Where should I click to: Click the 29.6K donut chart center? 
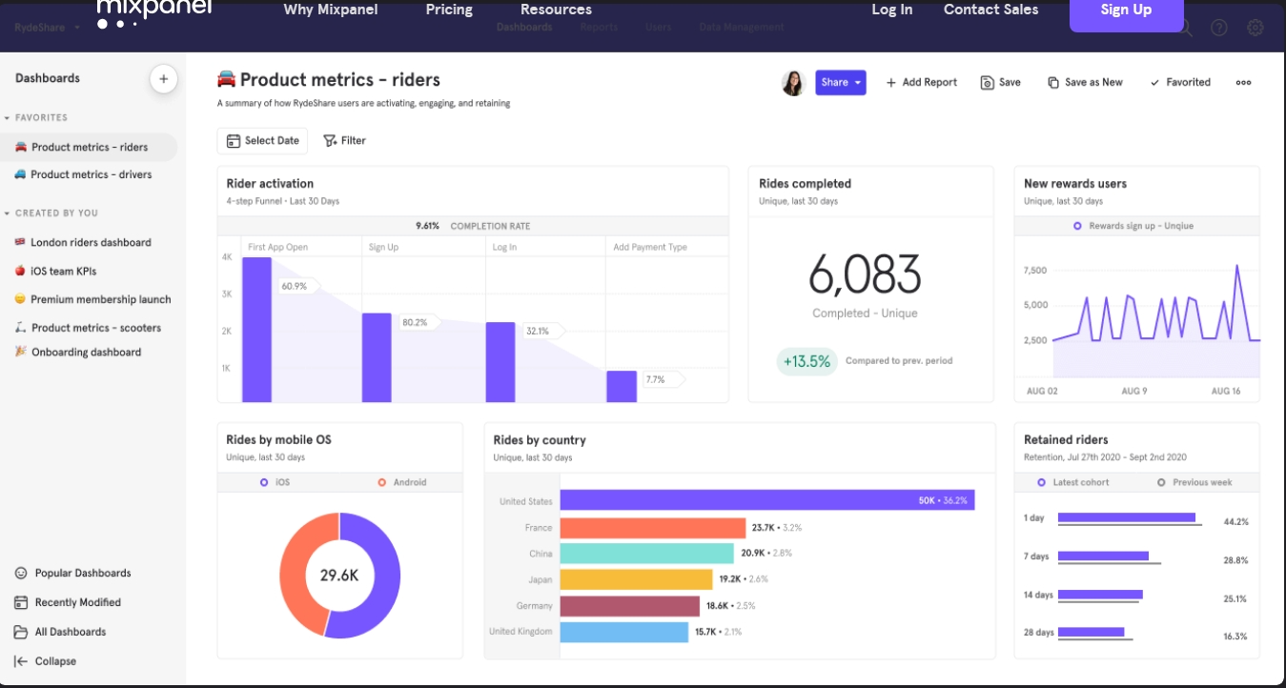[x=339, y=576]
